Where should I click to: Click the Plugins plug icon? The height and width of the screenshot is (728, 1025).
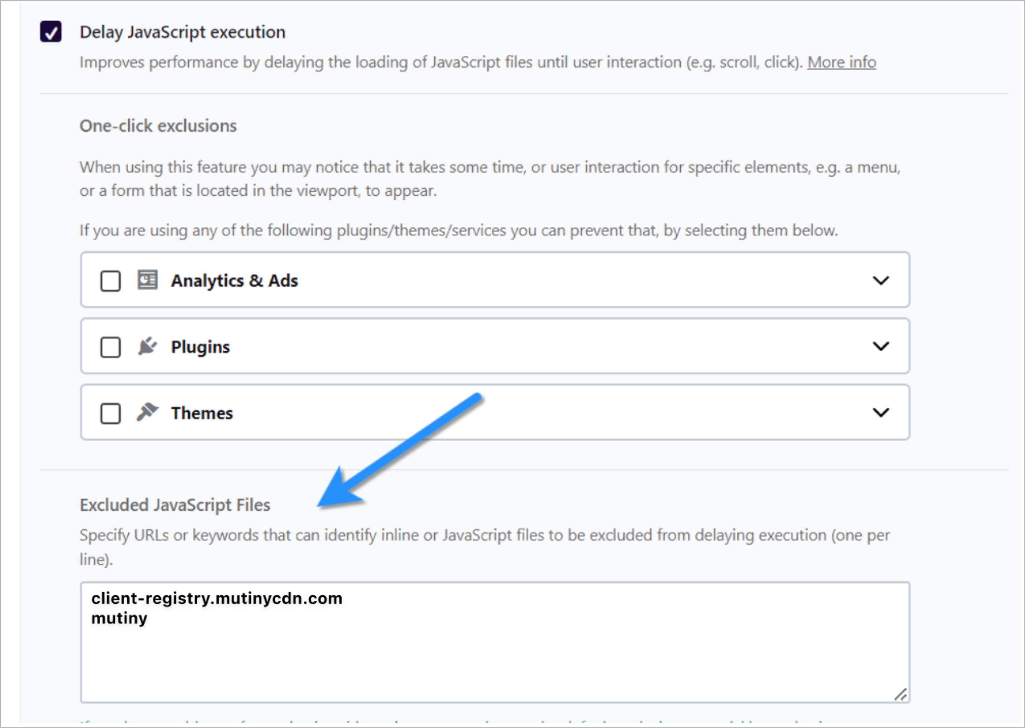tap(147, 346)
